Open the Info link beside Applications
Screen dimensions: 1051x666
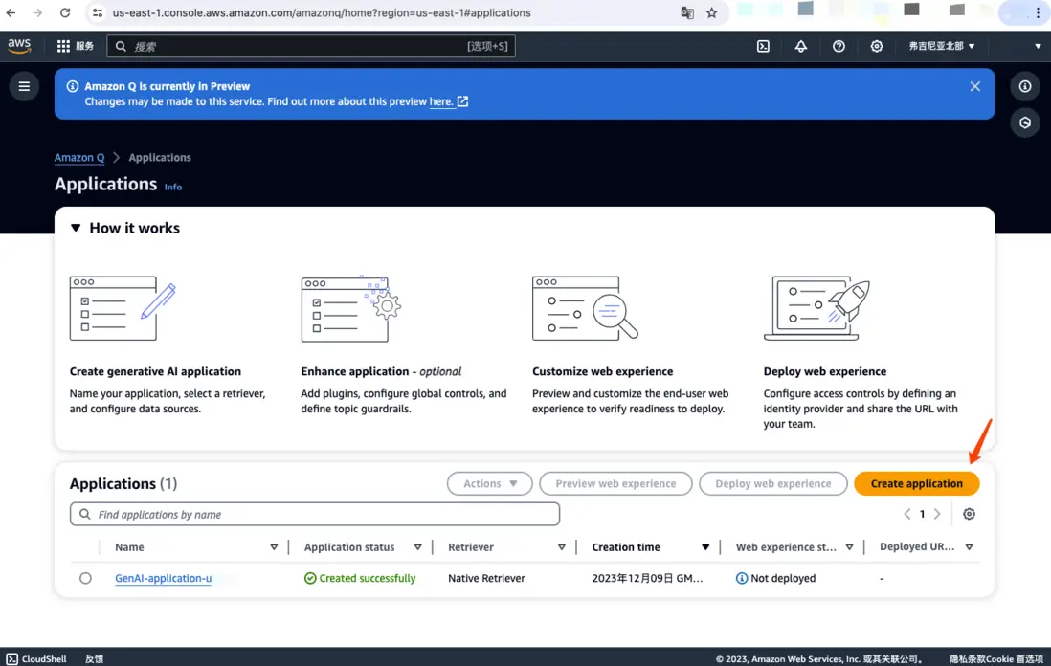click(x=173, y=187)
